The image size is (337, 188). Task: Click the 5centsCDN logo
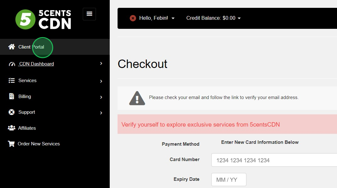coord(43,19)
